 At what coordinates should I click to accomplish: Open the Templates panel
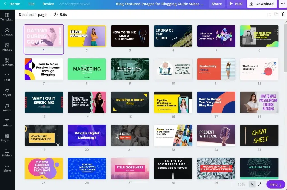pyautogui.click(x=7, y=17)
